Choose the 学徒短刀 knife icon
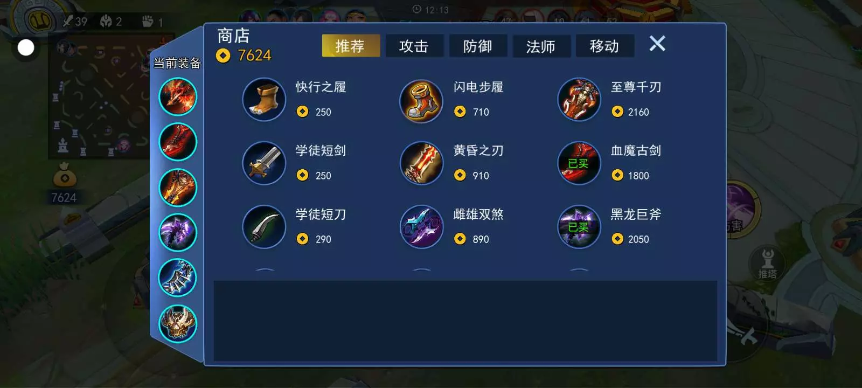 tap(264, 227)
